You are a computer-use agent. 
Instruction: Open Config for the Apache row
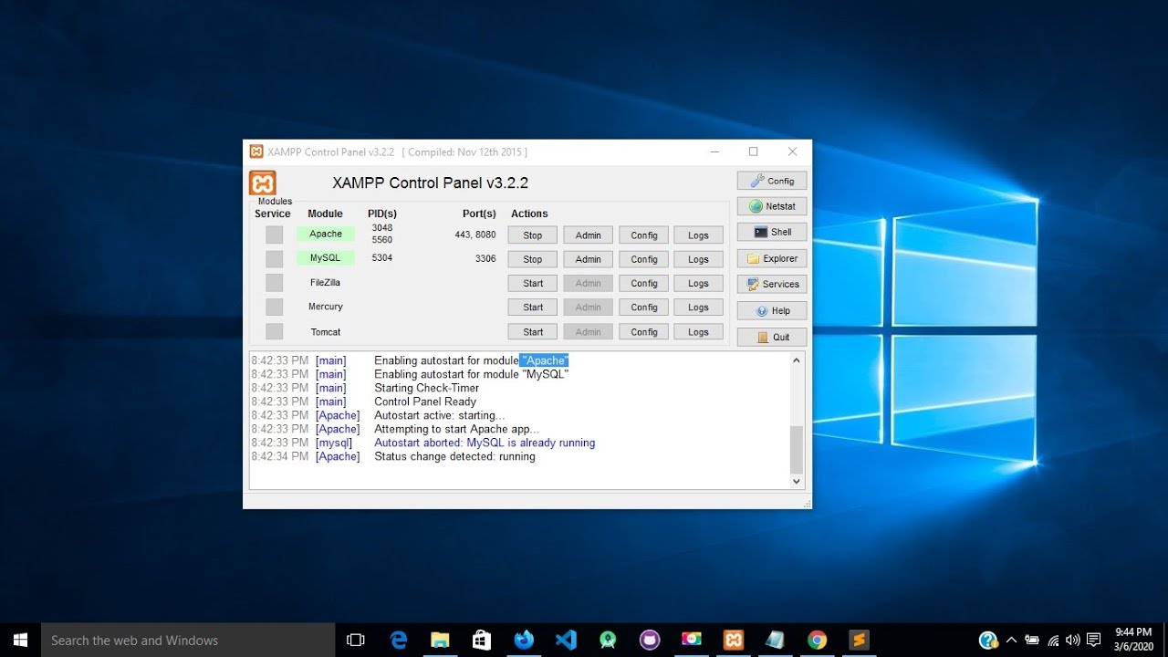644,235
